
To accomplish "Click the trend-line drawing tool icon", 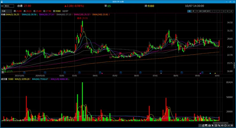I will point(203,125).
